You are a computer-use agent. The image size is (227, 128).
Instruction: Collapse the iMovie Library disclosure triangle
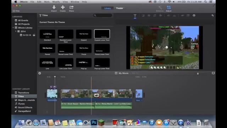[13, 28]
